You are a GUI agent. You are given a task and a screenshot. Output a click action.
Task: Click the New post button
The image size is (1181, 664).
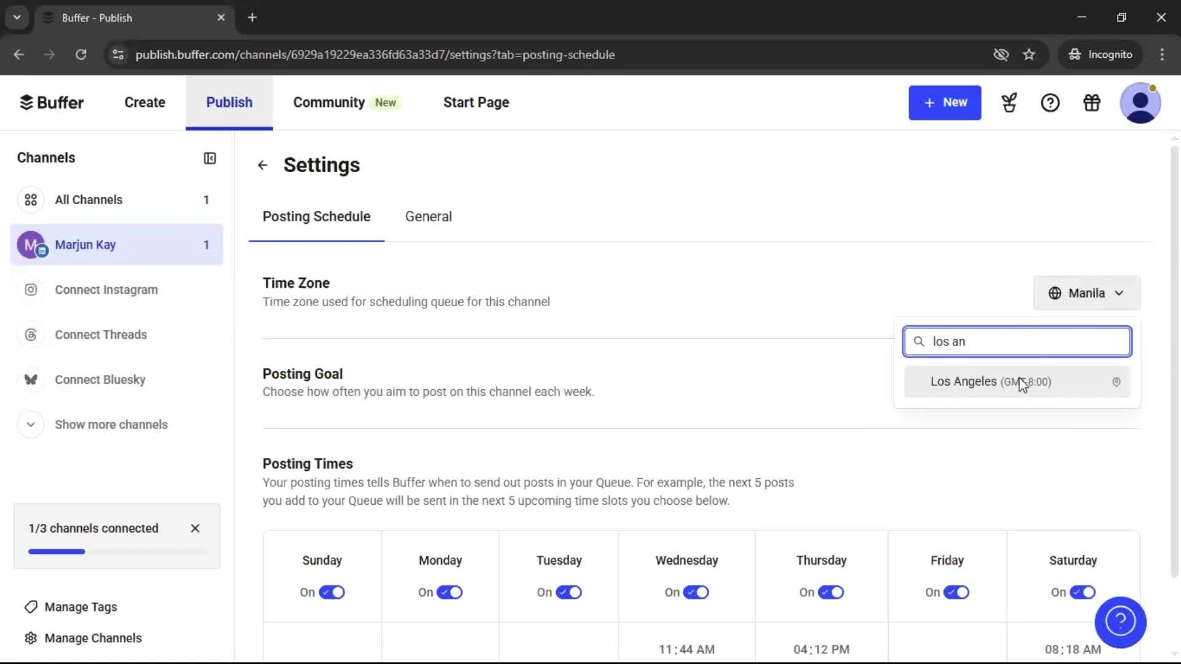coord(945,103)
